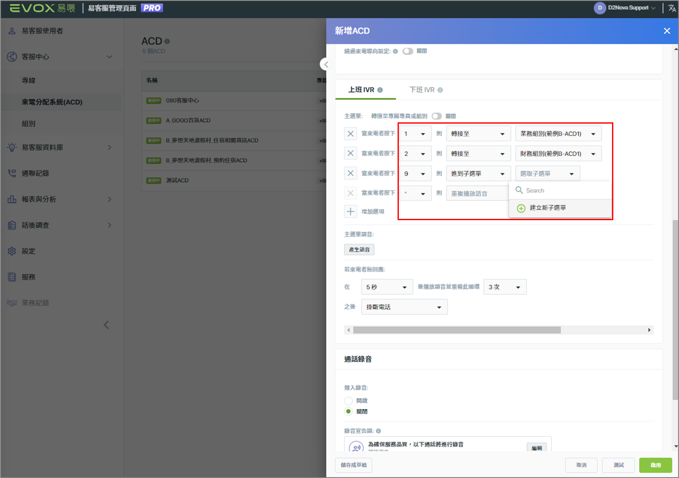
Task: Click the language translate icon in the header
Action: (x=672, y=8)
